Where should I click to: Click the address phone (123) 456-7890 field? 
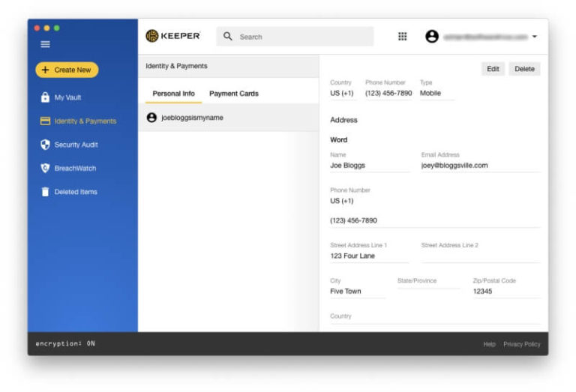[435, 220]
